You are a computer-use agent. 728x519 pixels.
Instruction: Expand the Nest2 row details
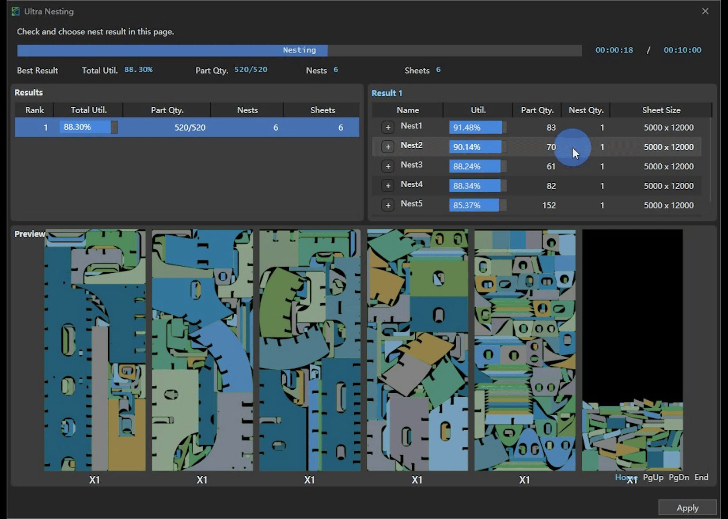(x=387, y=147)
